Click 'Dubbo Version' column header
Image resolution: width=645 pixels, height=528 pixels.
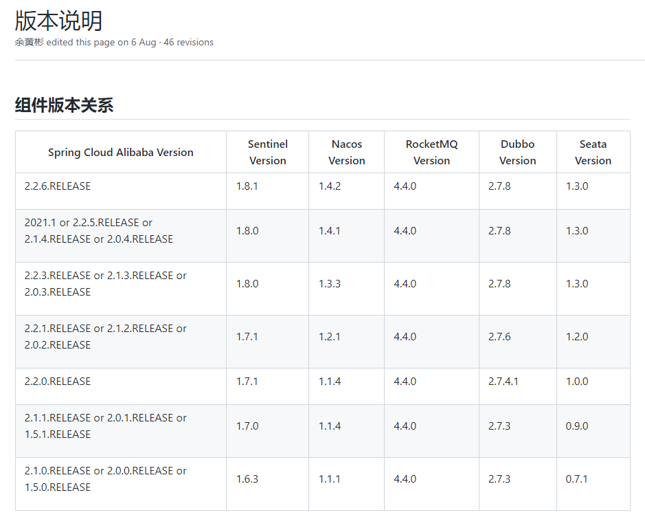pos(517,153)
